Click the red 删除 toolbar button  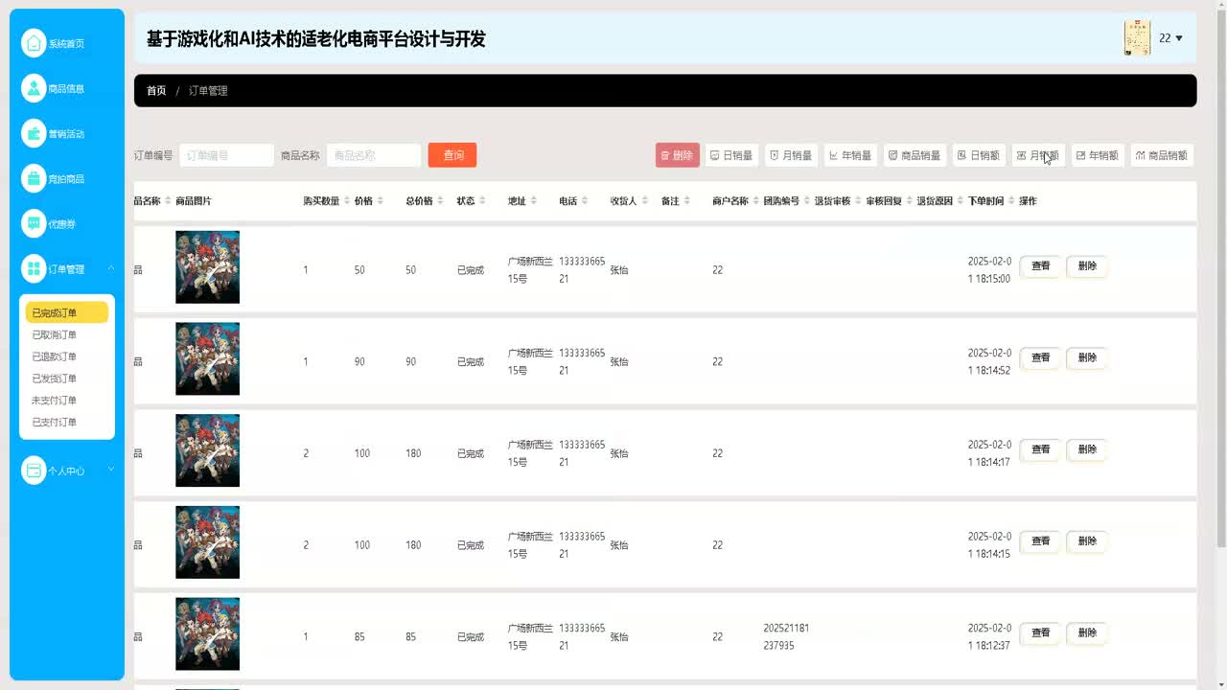(x=678, y=155)
